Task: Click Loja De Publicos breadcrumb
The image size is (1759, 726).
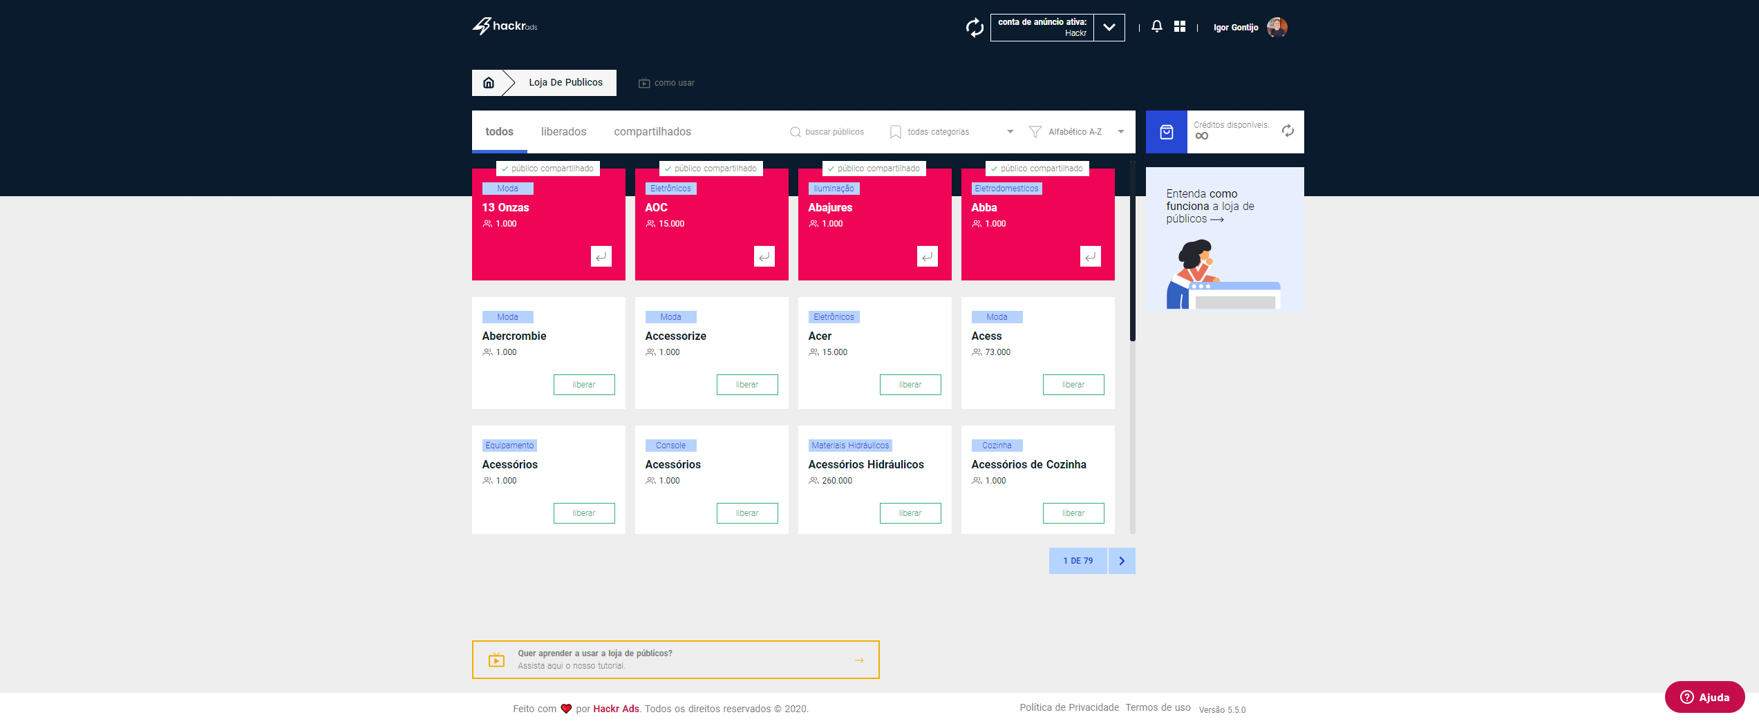Action: [x=565, y=82]
